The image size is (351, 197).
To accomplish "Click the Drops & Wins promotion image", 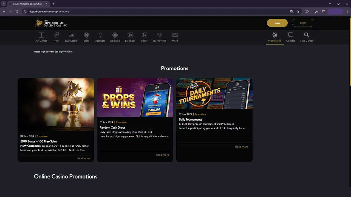I will pyautogui.click(x=135, y=97).
